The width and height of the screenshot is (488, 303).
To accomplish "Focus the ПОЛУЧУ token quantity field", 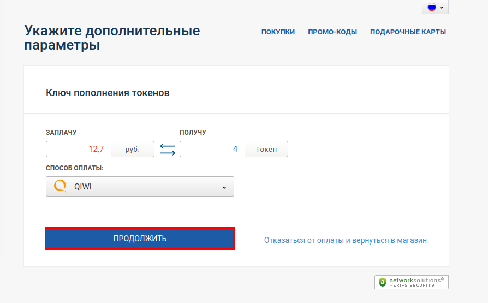I will coord(212,149).
